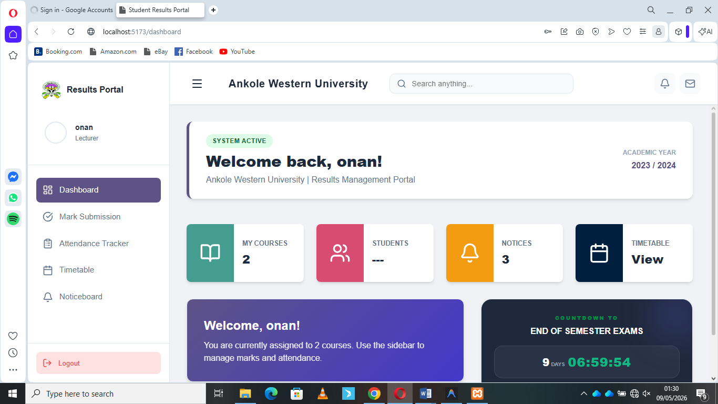
Task: Open the eBay bookmark
Action: click(x=156, y=52)
